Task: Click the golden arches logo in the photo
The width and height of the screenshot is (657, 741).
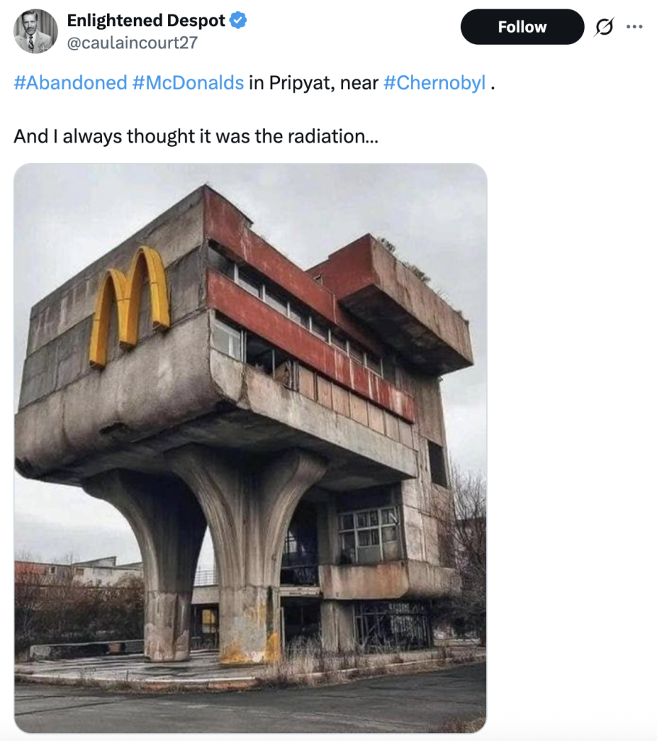Action: click(130, 304)
